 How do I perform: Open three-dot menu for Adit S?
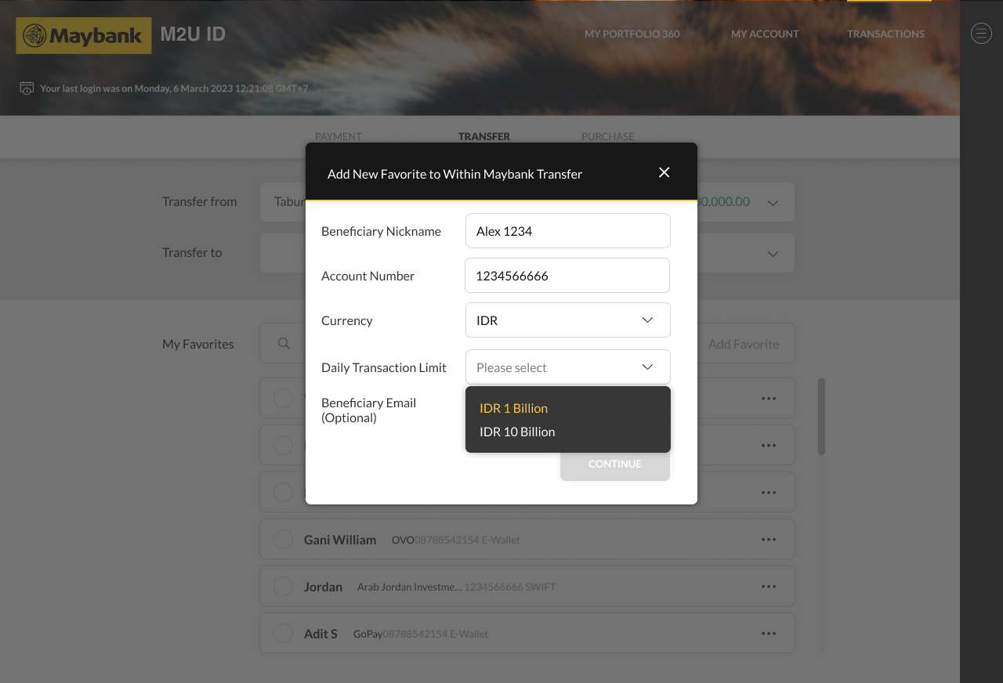[768, 634]
